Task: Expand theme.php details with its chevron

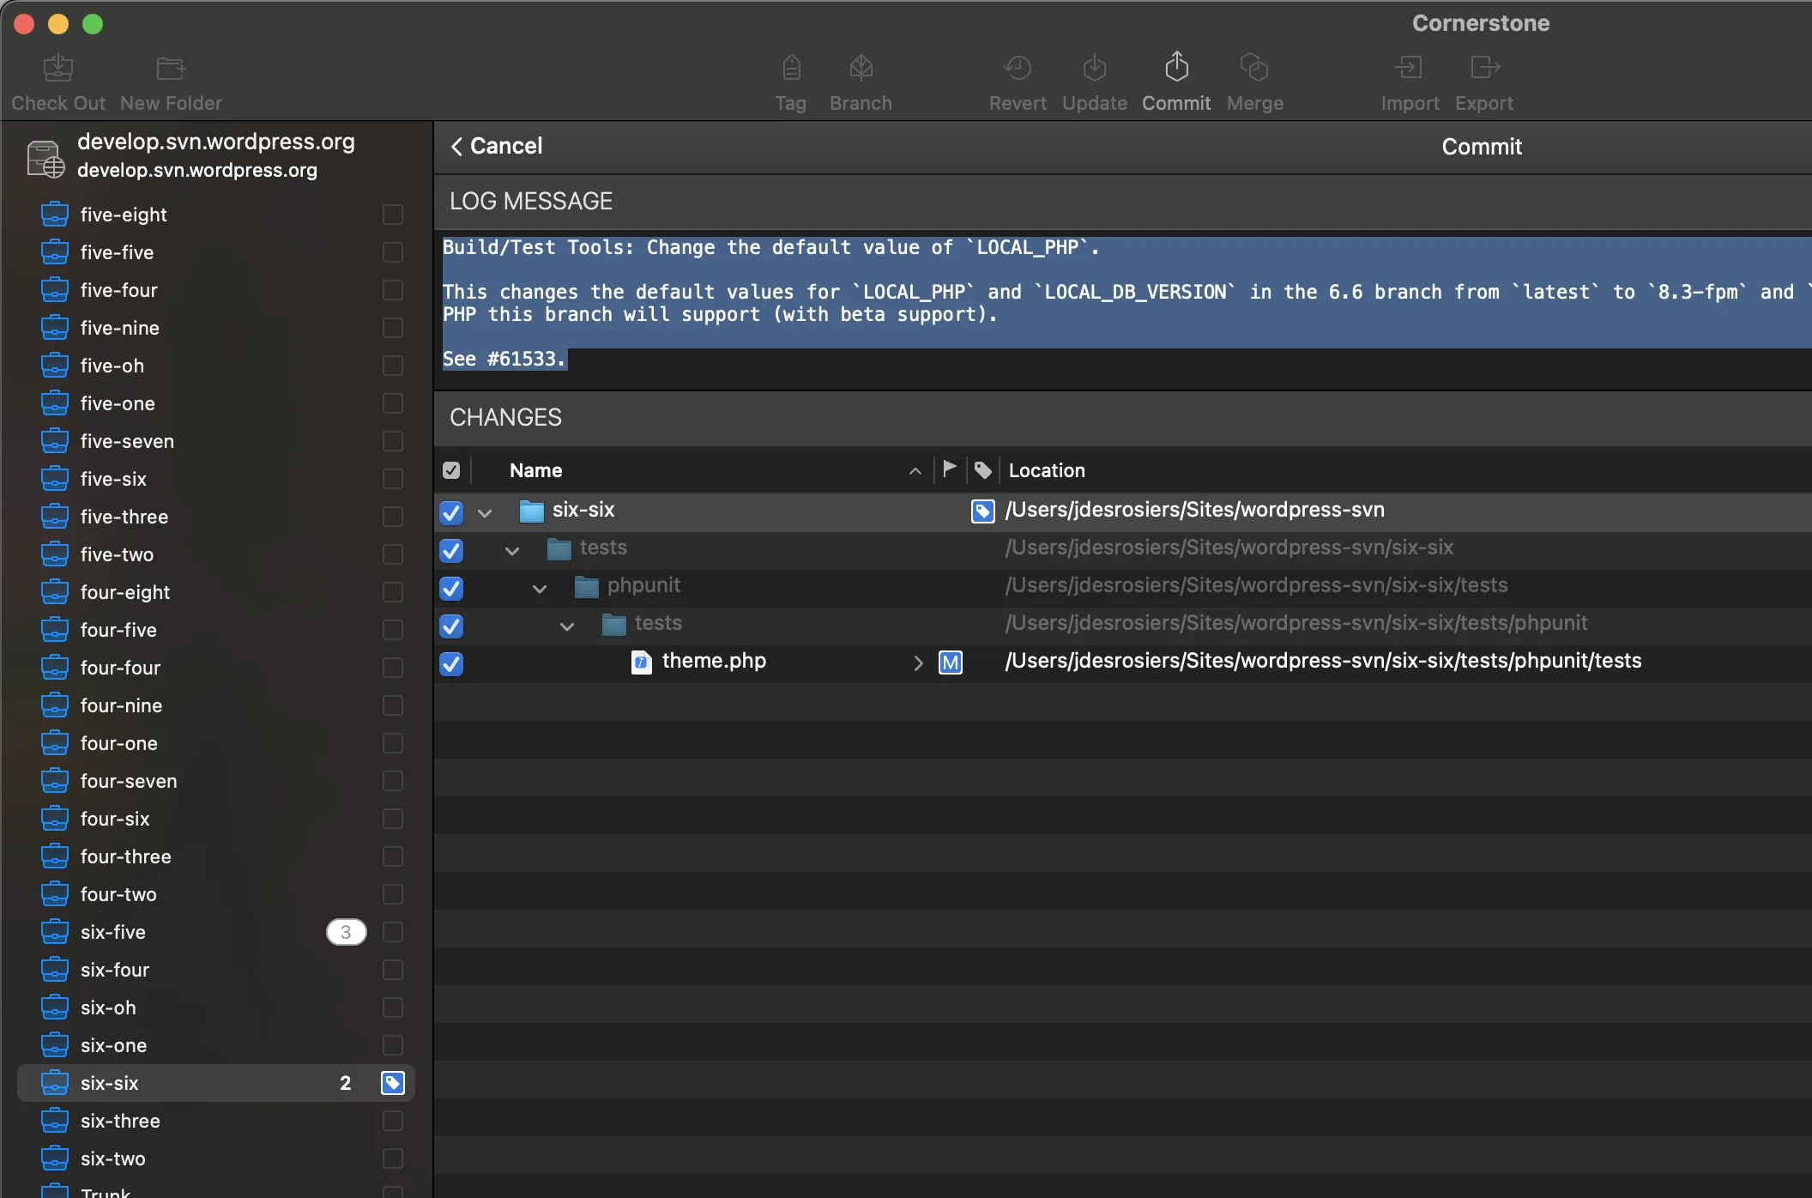Action: (918, 663)
